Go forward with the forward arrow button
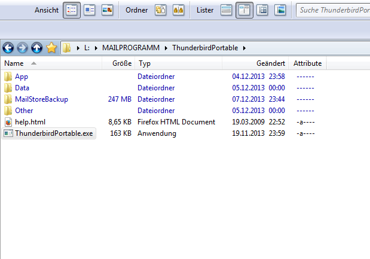The image size is (370, 259). coord(23,48)
